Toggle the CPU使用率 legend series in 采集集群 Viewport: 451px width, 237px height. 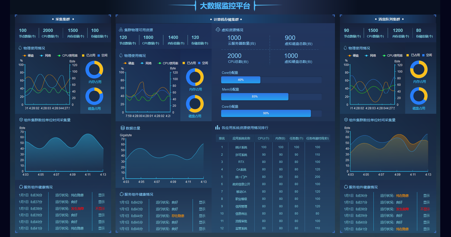pos(67,55)
